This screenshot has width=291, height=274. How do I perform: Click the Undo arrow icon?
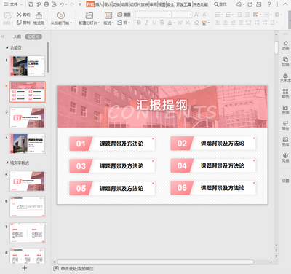[62, 4]
